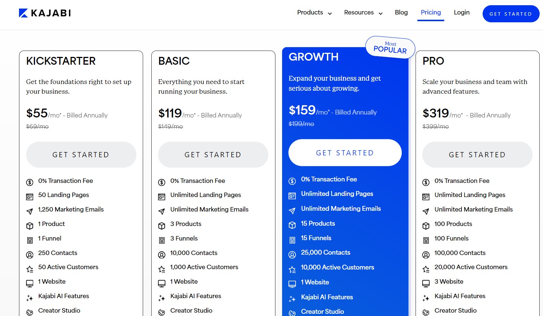Click the crossed-out $69/mo price

coord(37,126)
